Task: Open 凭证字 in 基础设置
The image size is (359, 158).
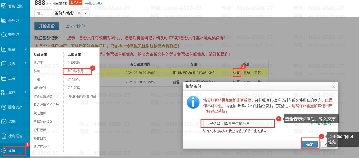Action: [x=38, y=63]
